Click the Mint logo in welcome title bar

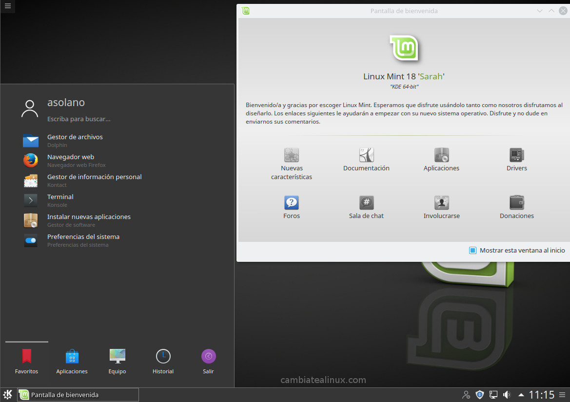pyautogui.click(x=245, y=11)
